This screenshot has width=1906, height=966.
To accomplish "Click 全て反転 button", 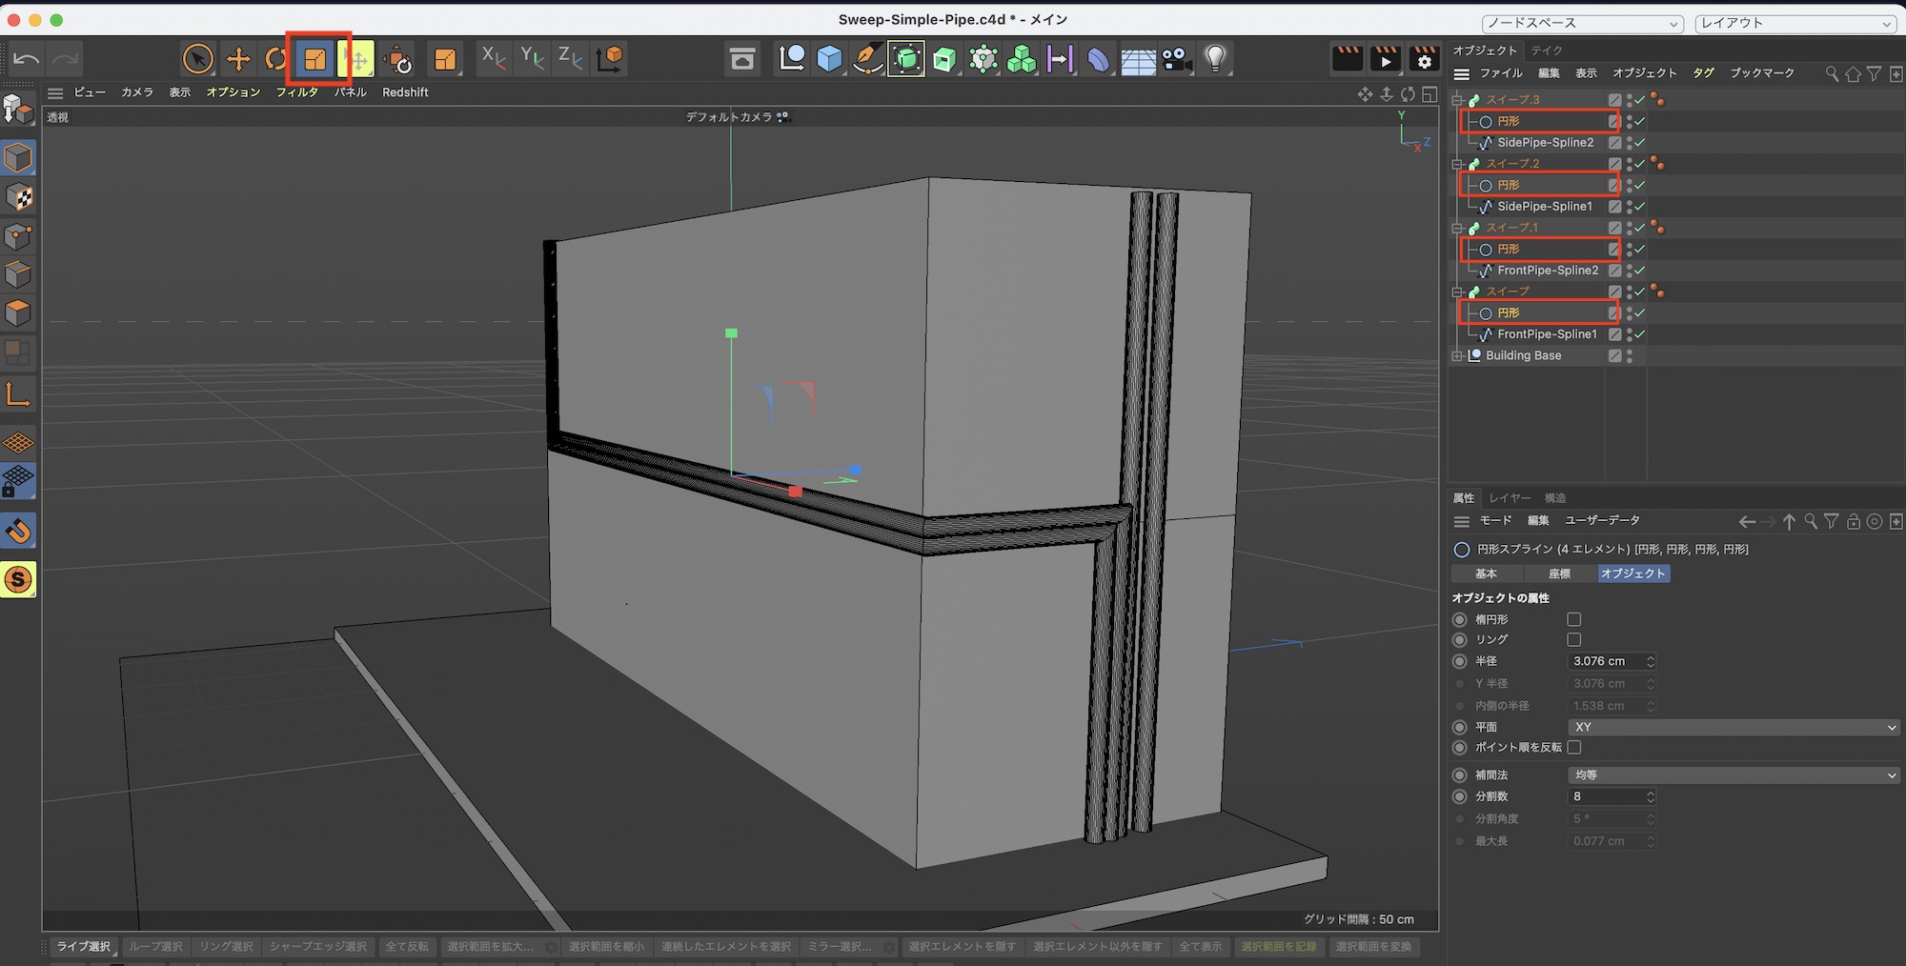I will (407, 946).
